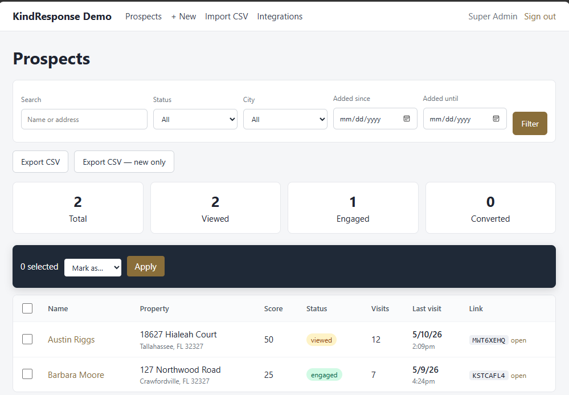Click the Last visit column header
569x395 pixels.
[427, 308]
